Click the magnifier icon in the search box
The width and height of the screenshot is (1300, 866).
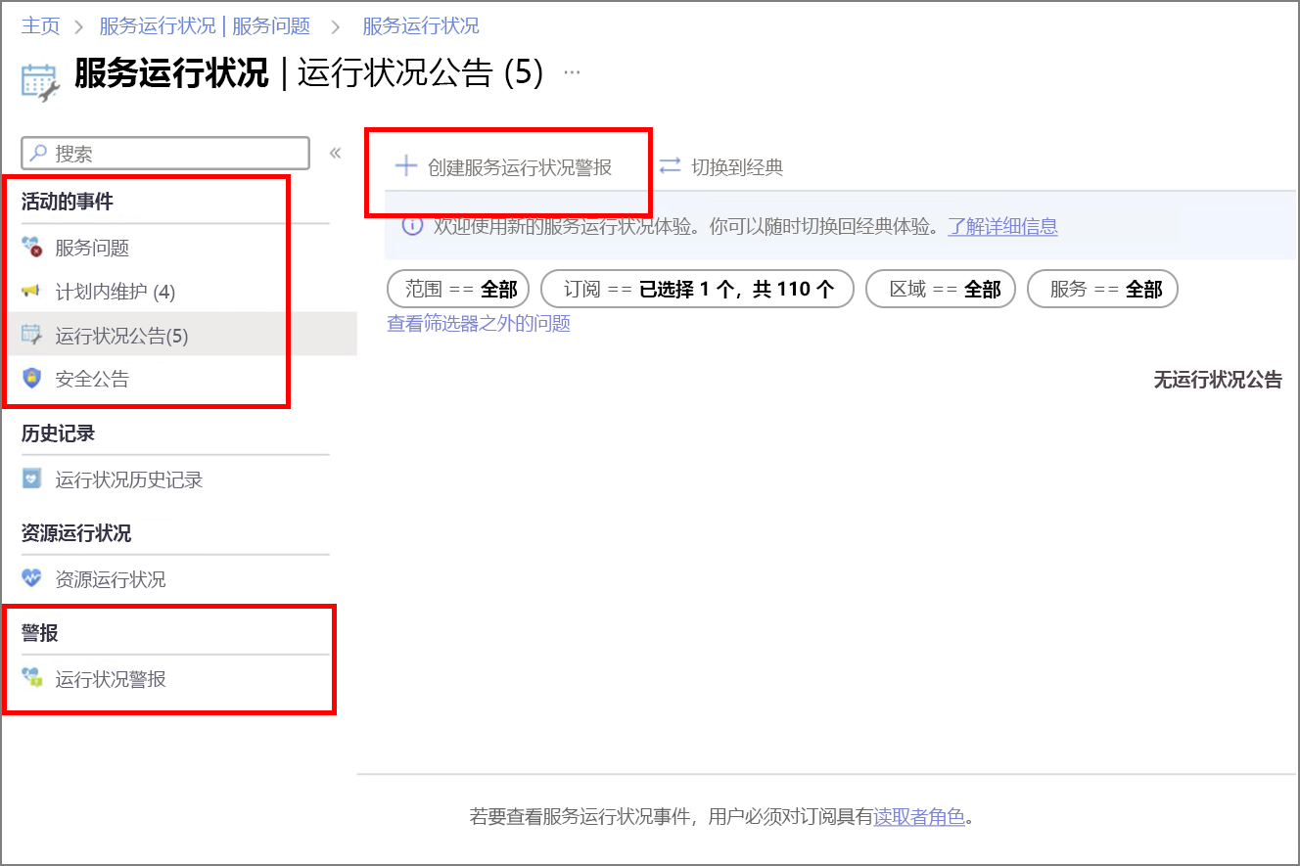(x=38, y=154)
